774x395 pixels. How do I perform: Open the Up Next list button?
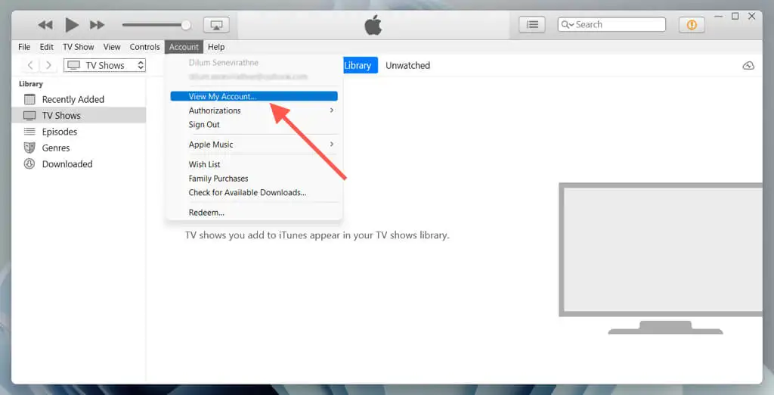pyautogui.click(x=532, y=25)
